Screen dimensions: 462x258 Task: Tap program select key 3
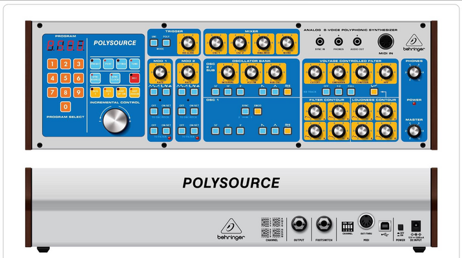click(78, 64)
